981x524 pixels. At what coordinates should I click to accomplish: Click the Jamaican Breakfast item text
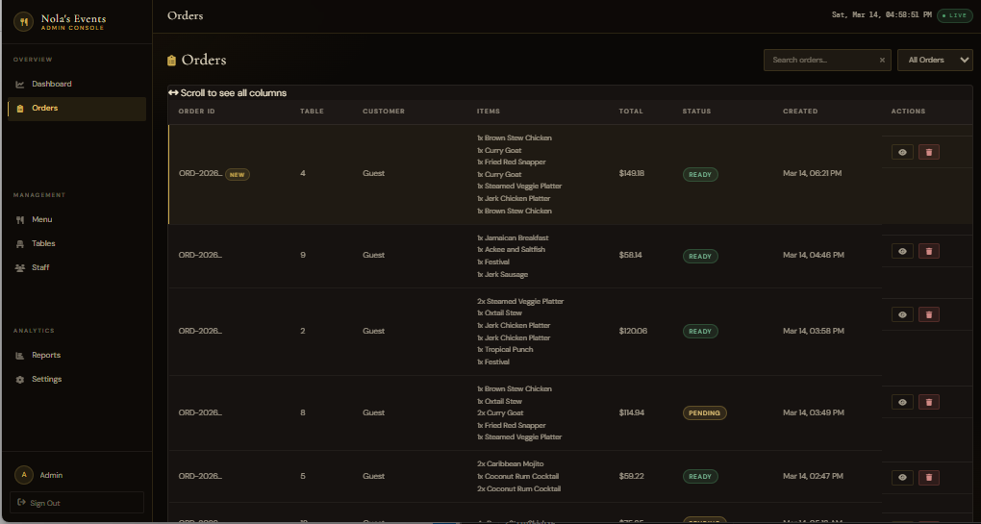point(513,237)
